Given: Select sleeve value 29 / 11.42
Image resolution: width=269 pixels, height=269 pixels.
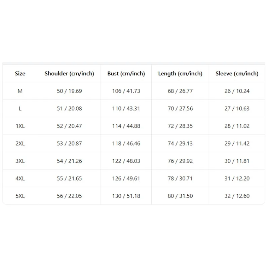Looking at the screenshot, I should click(x=237, y=144).
